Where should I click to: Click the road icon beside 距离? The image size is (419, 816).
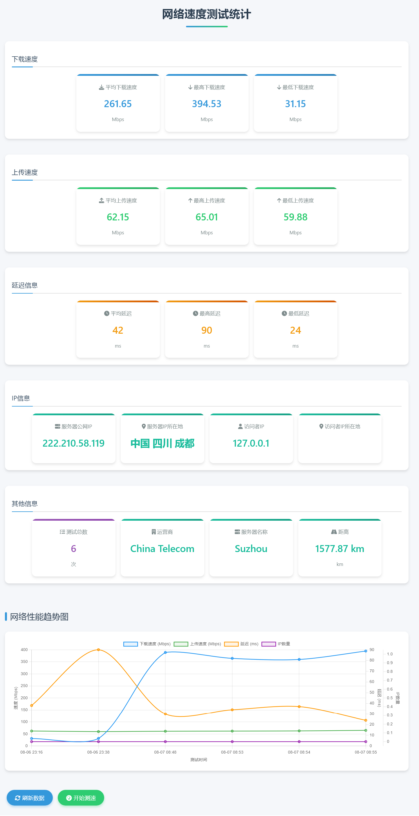334,532
